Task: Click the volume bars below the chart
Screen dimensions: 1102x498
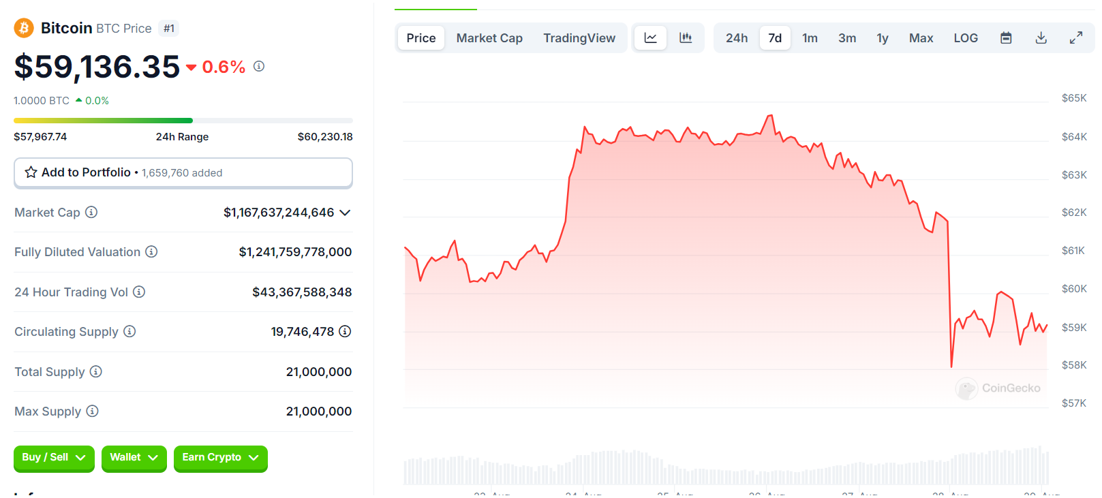Action: tap(726, 466)
